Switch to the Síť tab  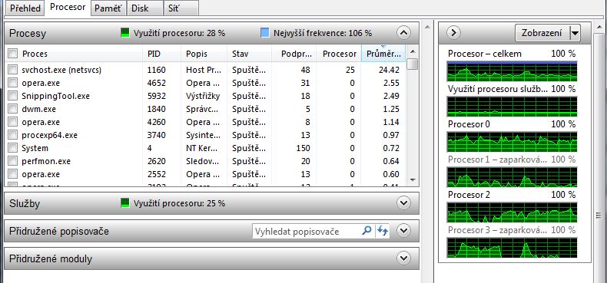tap(181, 8)
